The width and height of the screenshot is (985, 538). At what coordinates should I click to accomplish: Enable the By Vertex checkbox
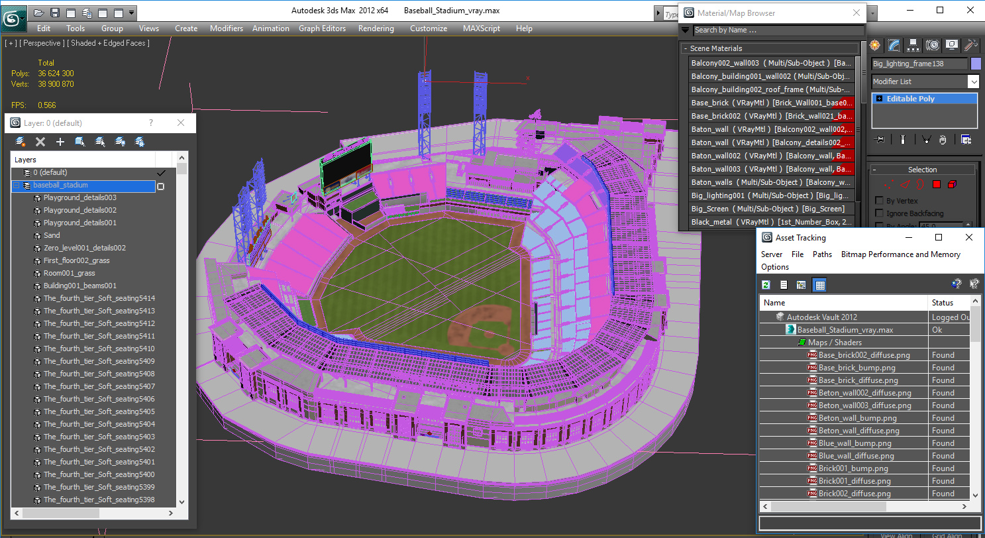point(880,201)
